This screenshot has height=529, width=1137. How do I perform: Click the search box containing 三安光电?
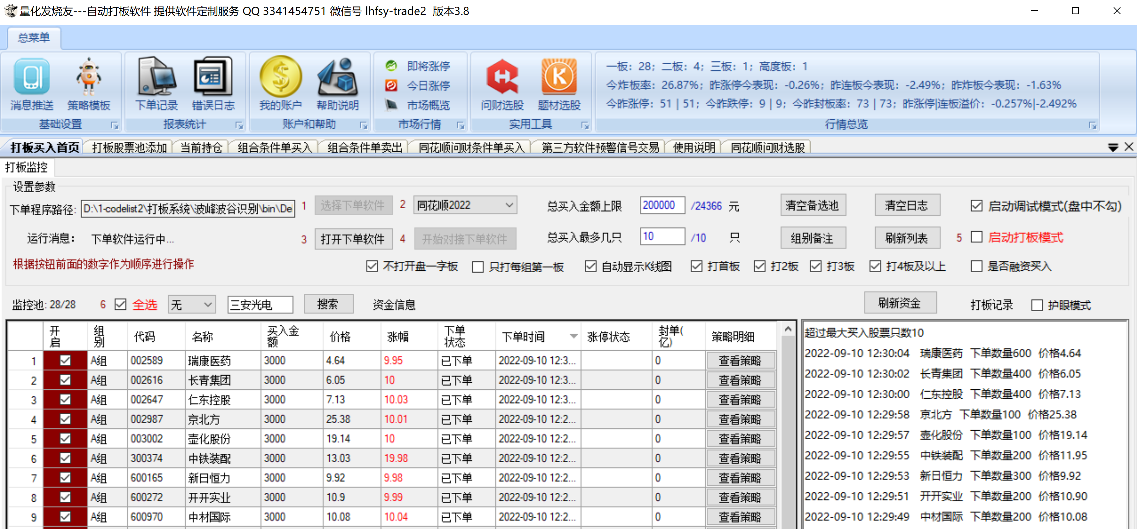260,304
